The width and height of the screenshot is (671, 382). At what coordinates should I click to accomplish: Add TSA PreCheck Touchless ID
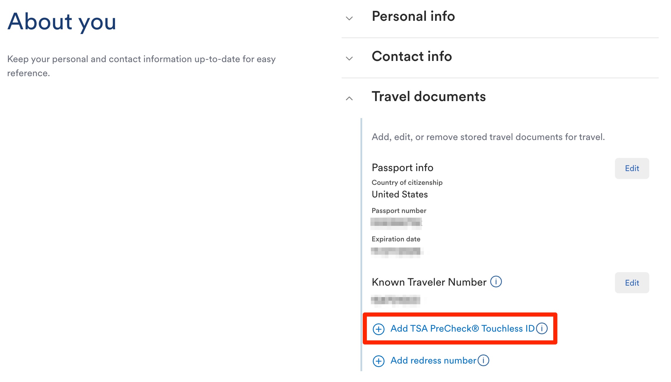(463, 328)
